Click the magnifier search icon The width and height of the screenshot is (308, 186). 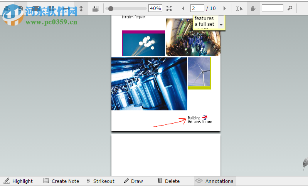(290, 8)
